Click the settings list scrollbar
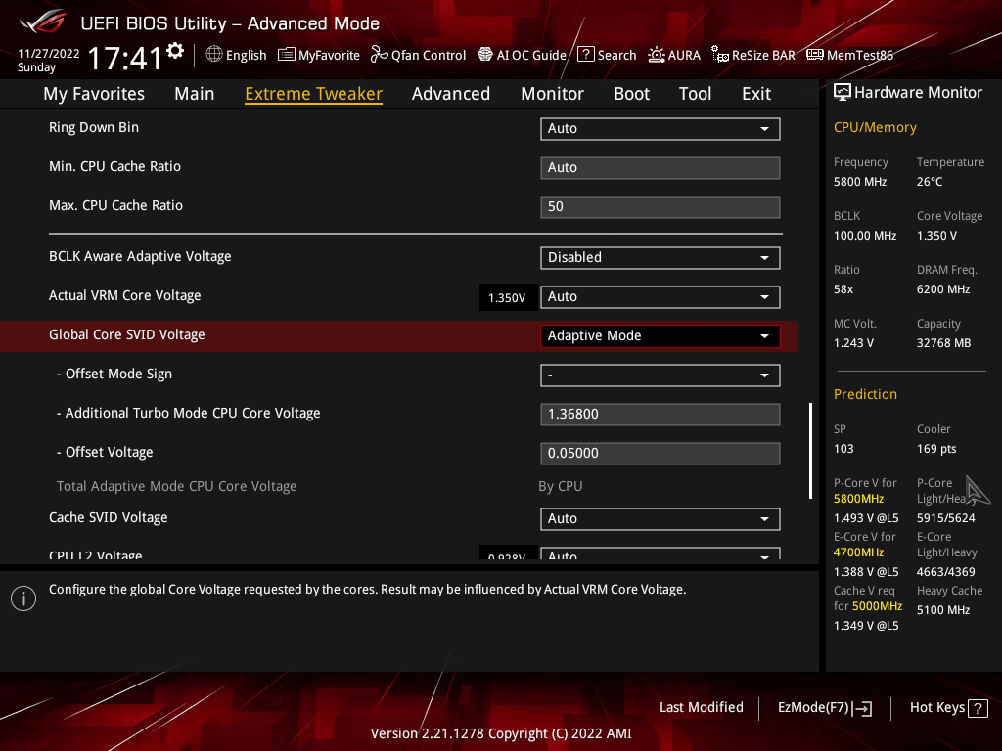Viewport: 1002px width, 751px height. click(811, 451)
